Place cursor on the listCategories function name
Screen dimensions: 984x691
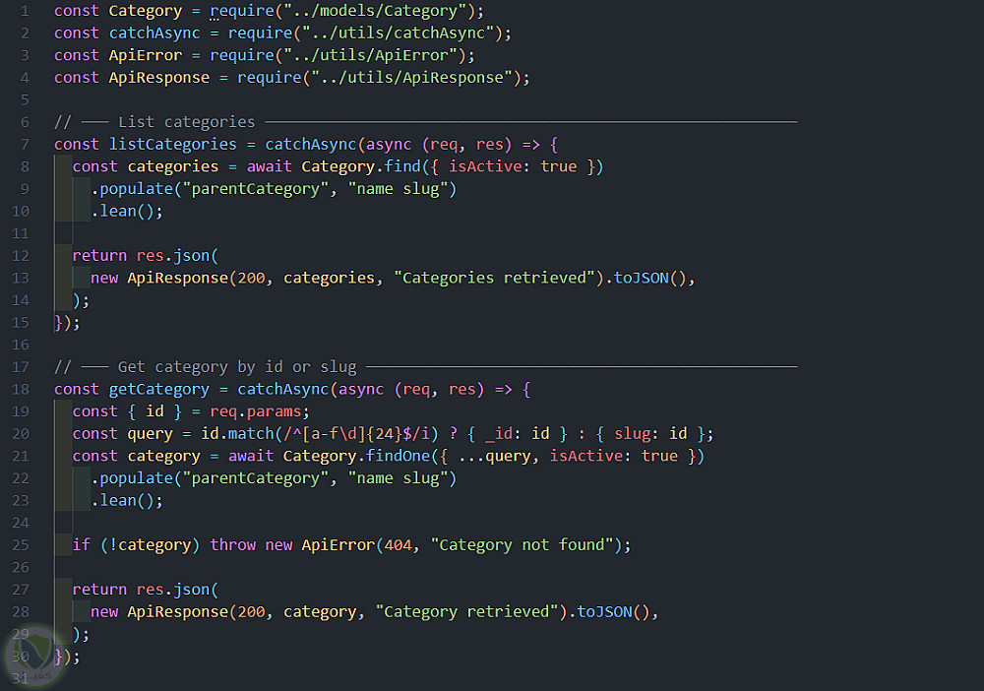[172, 145]
